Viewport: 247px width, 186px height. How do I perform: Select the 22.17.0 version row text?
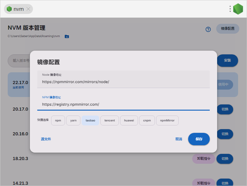click(x=20, y=82)
